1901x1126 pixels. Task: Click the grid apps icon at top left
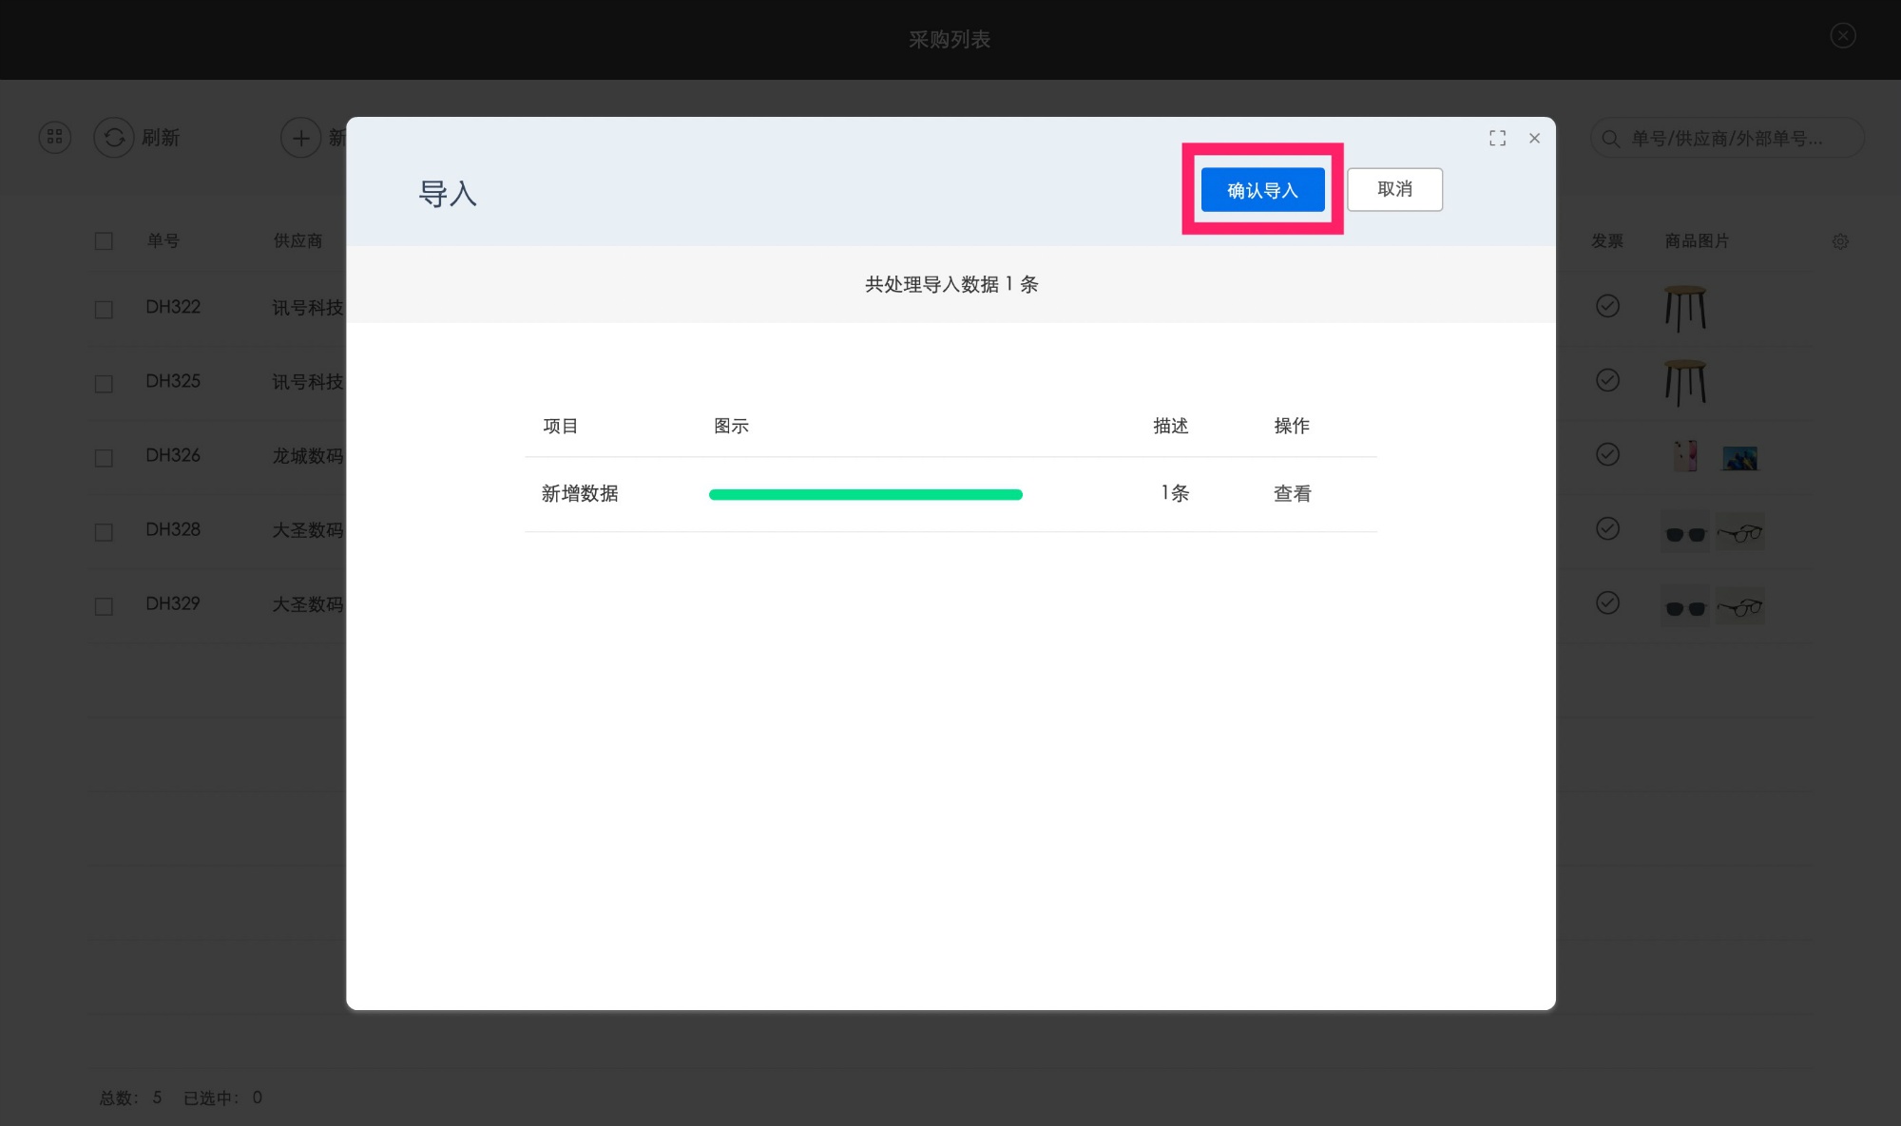[x=55, y=138]
